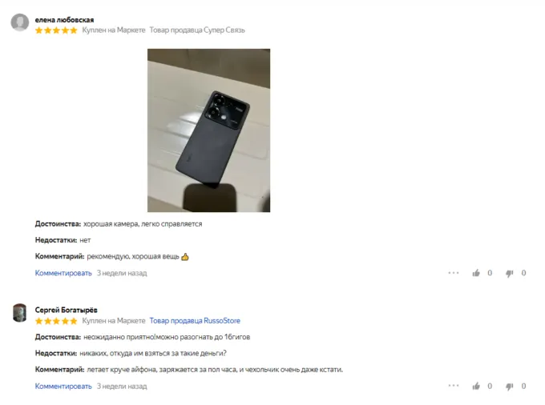Click first Куплен на Маркете label

[114, 30]
